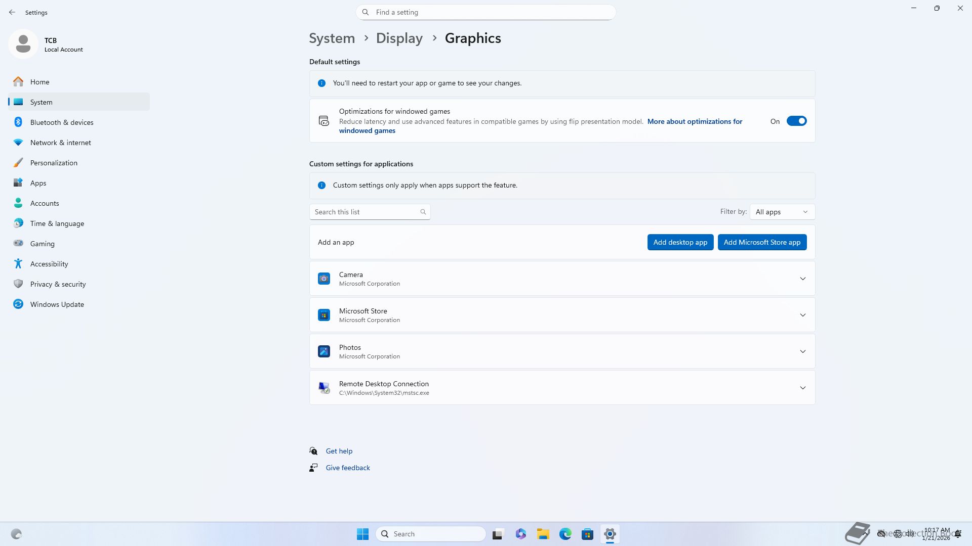Screen dimensions: 972x546
Task: Open File Explorer from the taskbar
Action: tap(543, 534)
